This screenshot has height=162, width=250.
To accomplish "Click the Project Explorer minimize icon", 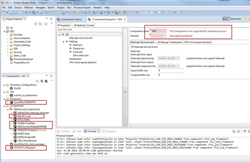I will point(47,19).
